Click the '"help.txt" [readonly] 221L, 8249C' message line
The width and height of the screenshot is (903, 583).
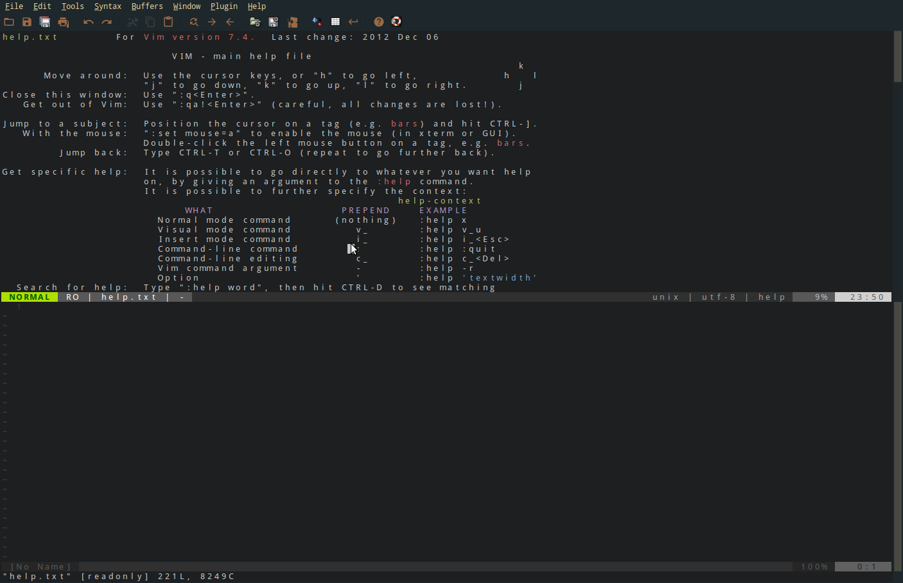pyautogui.click(x=119, y=577)
